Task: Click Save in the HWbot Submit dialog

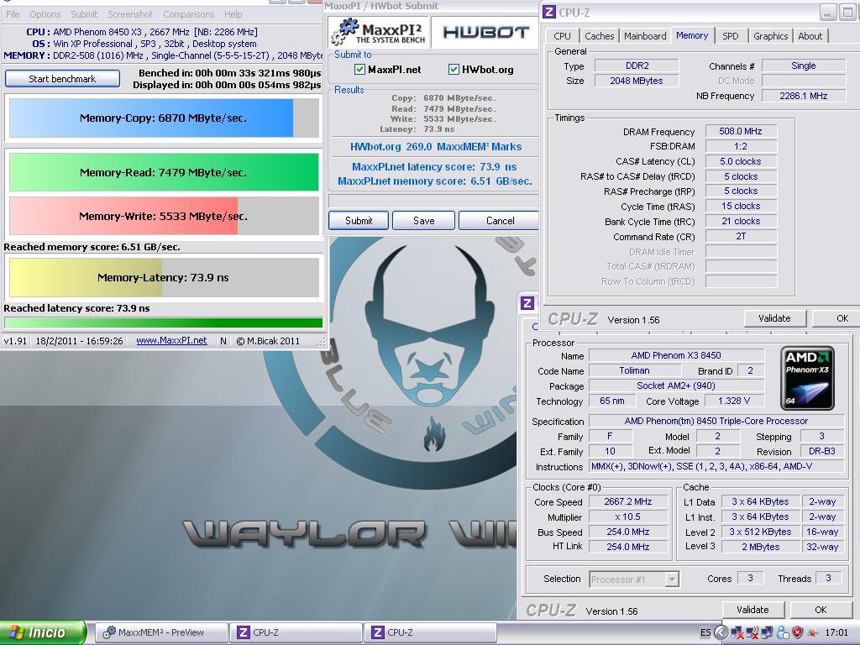Action: pyautogui.click(x=423, y=221)
